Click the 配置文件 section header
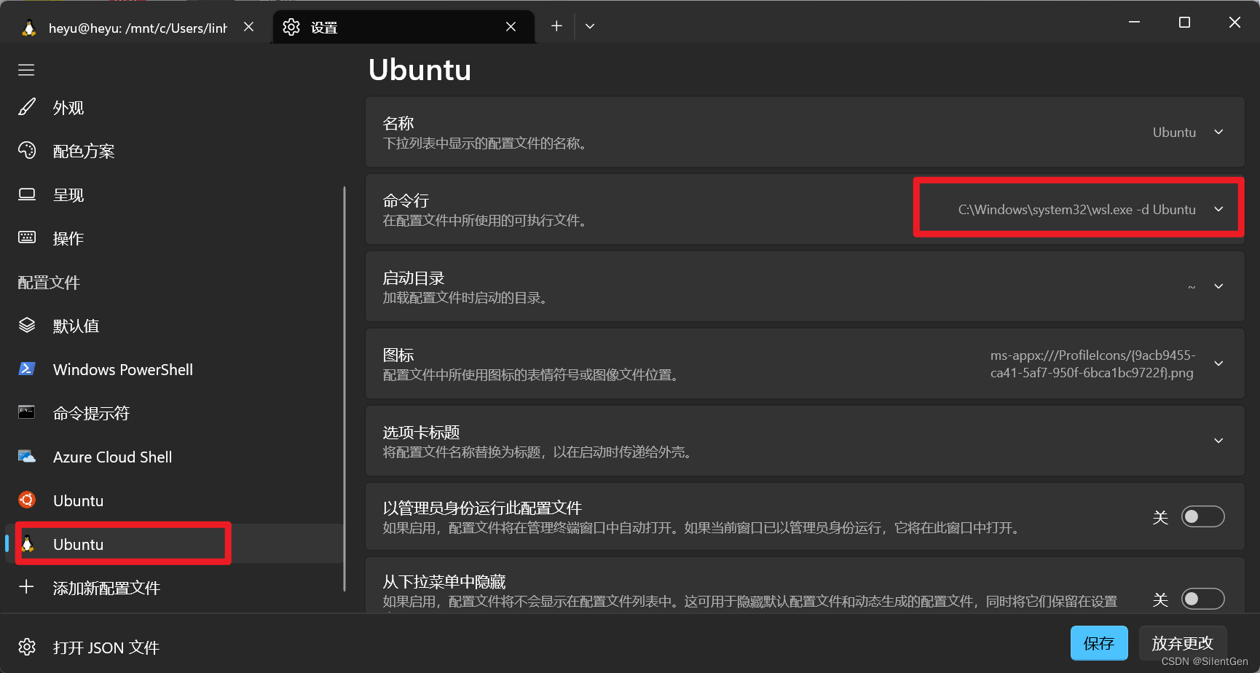The image size is (1260, 673). (x=49, y=283)
